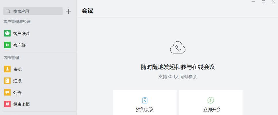Open the 健康上报 text entry in sidebar
Viewport: 278px width, 115px height.
[22, 104]
